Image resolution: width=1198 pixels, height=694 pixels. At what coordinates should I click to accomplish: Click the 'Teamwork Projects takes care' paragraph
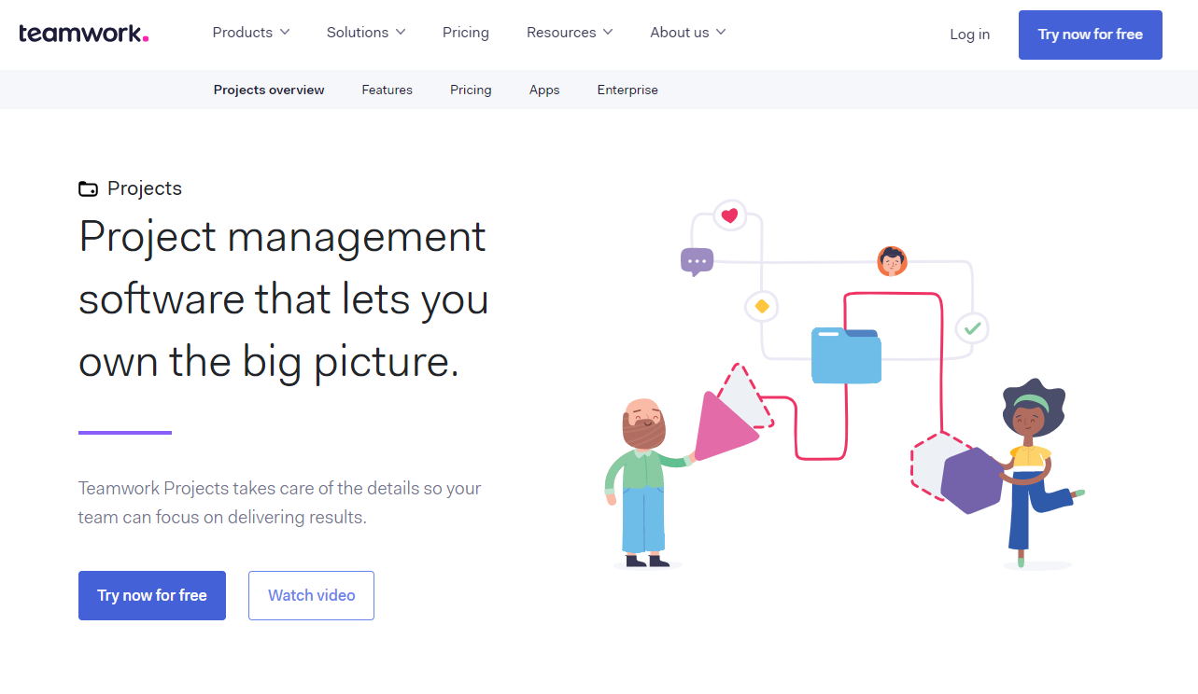coord(280,502)
